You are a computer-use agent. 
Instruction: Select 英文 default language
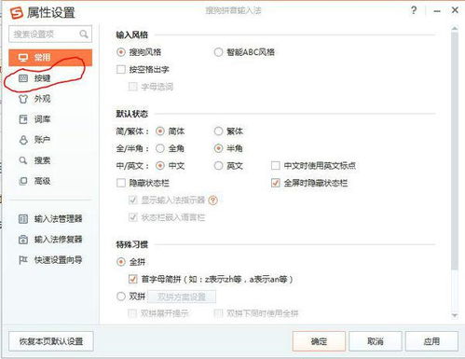coord(218,166)
